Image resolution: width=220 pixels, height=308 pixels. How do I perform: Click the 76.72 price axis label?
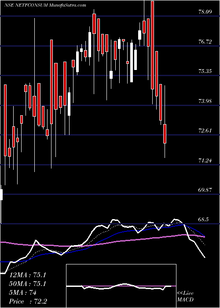click(x=205, y=41)
